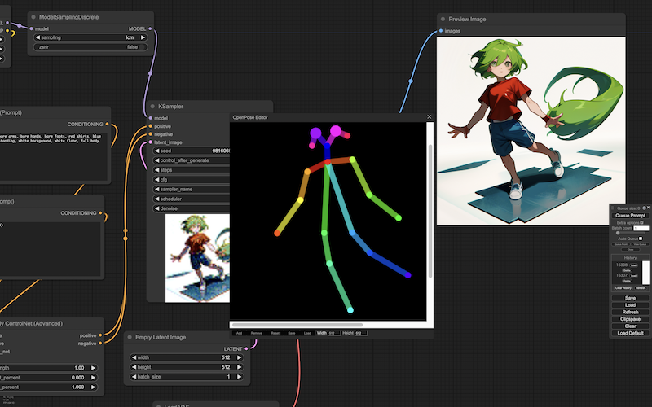The height and width of the screenshot is (407, 652).
Task: Collapse the ModelSamplingDiscrete node via its title dot
Action: pyautogui.click(x=33, y=17)
